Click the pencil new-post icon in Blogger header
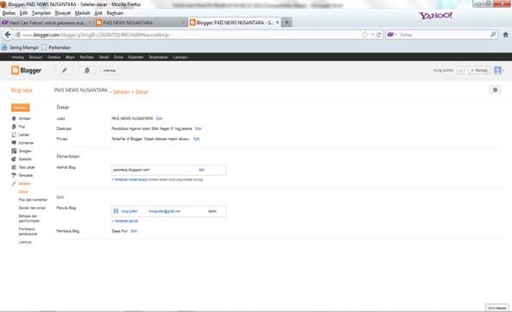512x312 pixels. [x=65, y=71]
